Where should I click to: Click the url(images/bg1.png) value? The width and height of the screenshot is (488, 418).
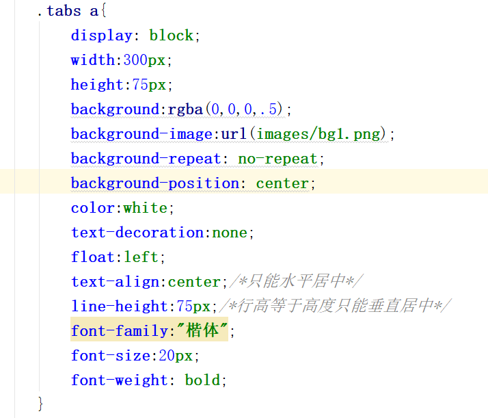click(303, 134)
